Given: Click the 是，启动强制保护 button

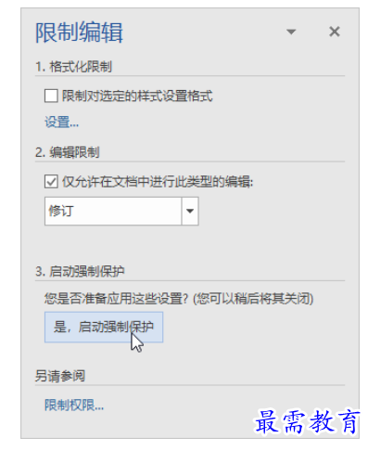Looking at the screenshot, I should pos(104,328).
